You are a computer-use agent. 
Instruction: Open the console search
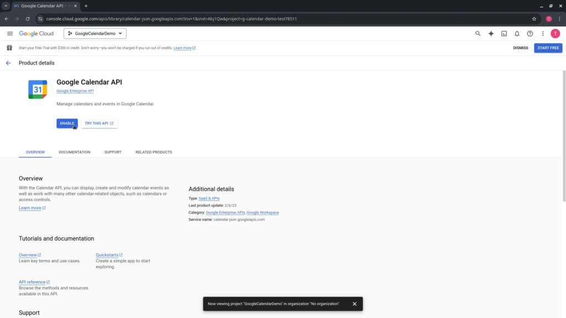click(x=478, y=34)
